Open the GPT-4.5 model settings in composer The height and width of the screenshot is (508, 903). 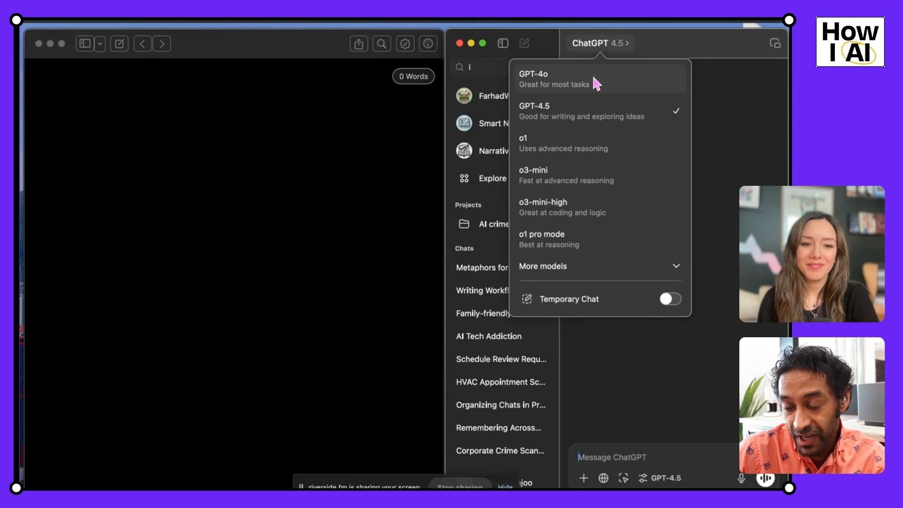point(659,478)
